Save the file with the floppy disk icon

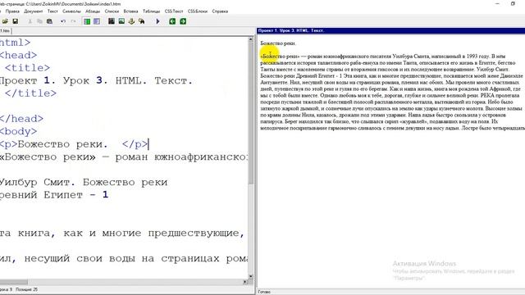tap(15, 21)
